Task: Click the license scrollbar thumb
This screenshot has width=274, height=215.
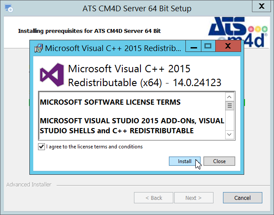Action: point(230,106)
